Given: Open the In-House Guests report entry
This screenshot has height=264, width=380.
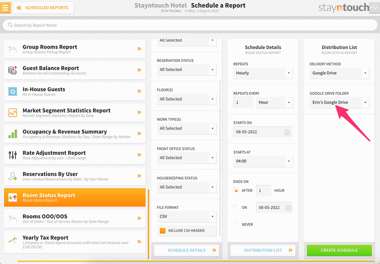Looking at the screenshot, I should click(x=75, y=92).
